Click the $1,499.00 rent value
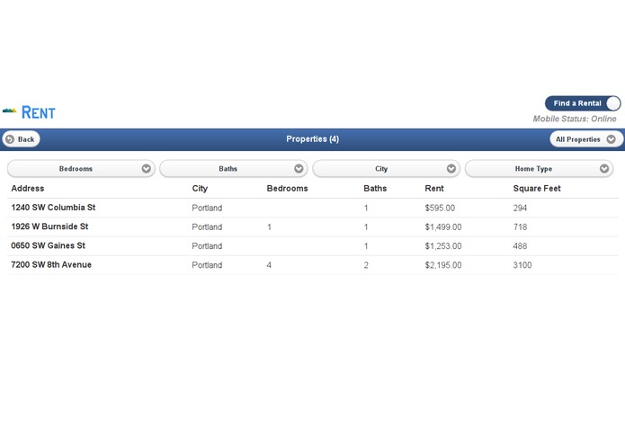 [x=443, y=227]
